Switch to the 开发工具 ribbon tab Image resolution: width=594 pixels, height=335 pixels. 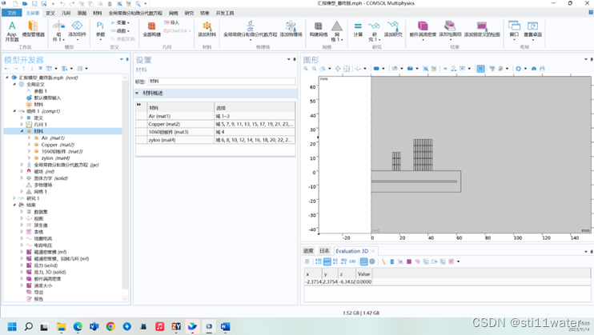pyautogui.click(x=225, y=13)
